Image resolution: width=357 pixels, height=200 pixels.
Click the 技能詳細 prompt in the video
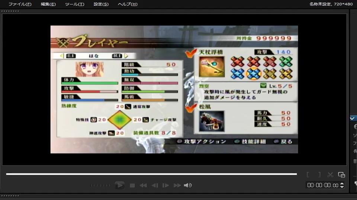[x=250, y=141]
